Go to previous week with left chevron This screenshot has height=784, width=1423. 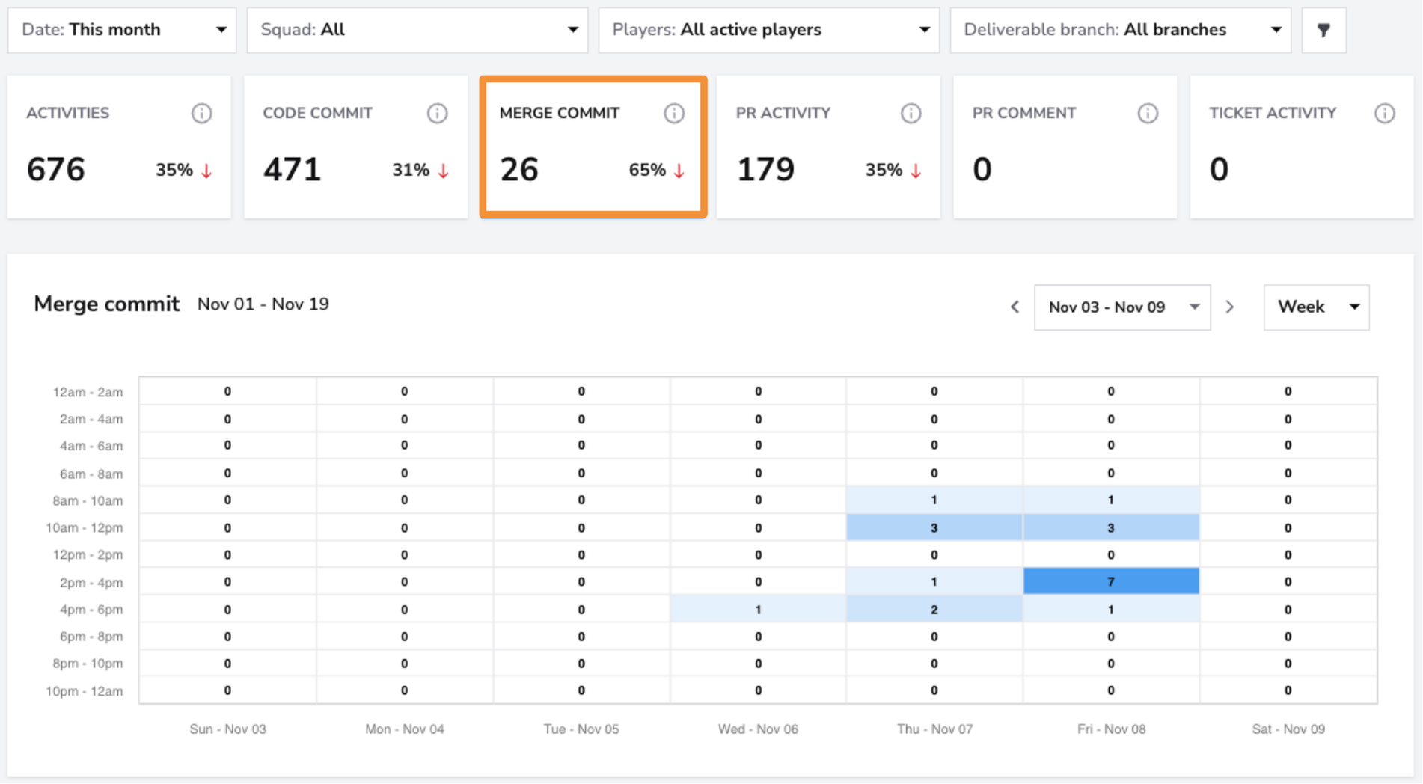pyautogui.click(x=1015, y=307)
